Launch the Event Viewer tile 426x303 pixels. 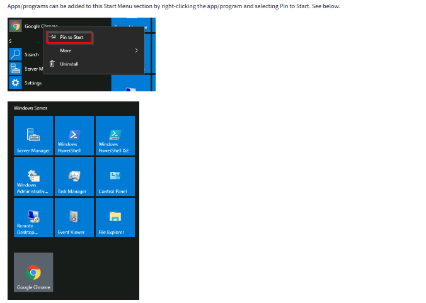click(x=74, y=217)
